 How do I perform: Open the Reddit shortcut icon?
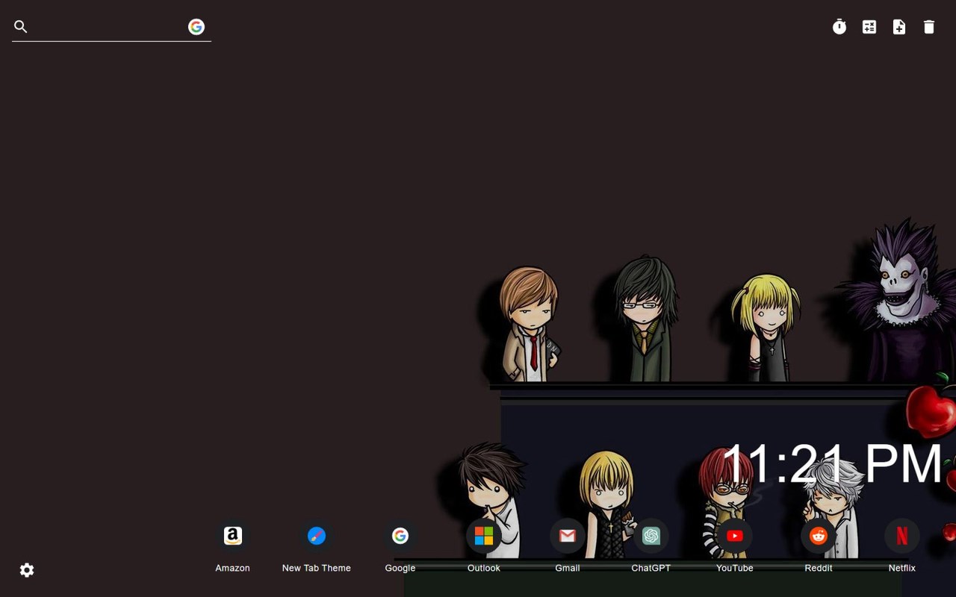[x=819, y=536]
